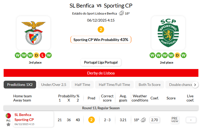Click Benfica's red L form badge
The image size is (201, 130).
coord(43,55)
